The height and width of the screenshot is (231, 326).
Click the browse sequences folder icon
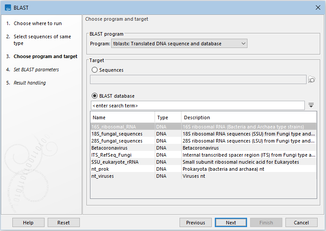click(x=312, y=80)
